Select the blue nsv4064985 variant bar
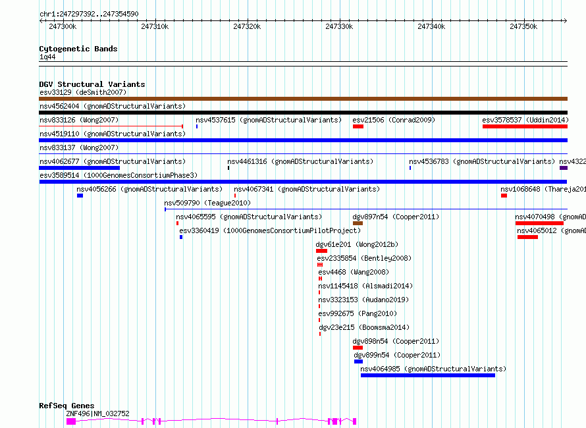Viewport: 586px width, 428px height. (428, 375)
